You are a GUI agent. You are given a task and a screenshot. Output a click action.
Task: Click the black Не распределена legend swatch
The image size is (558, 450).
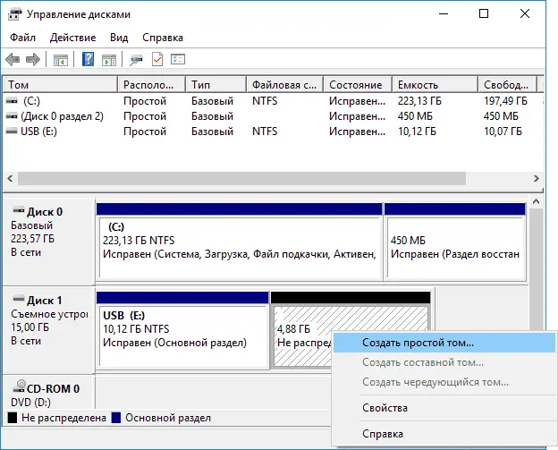[x=13, y=418]
